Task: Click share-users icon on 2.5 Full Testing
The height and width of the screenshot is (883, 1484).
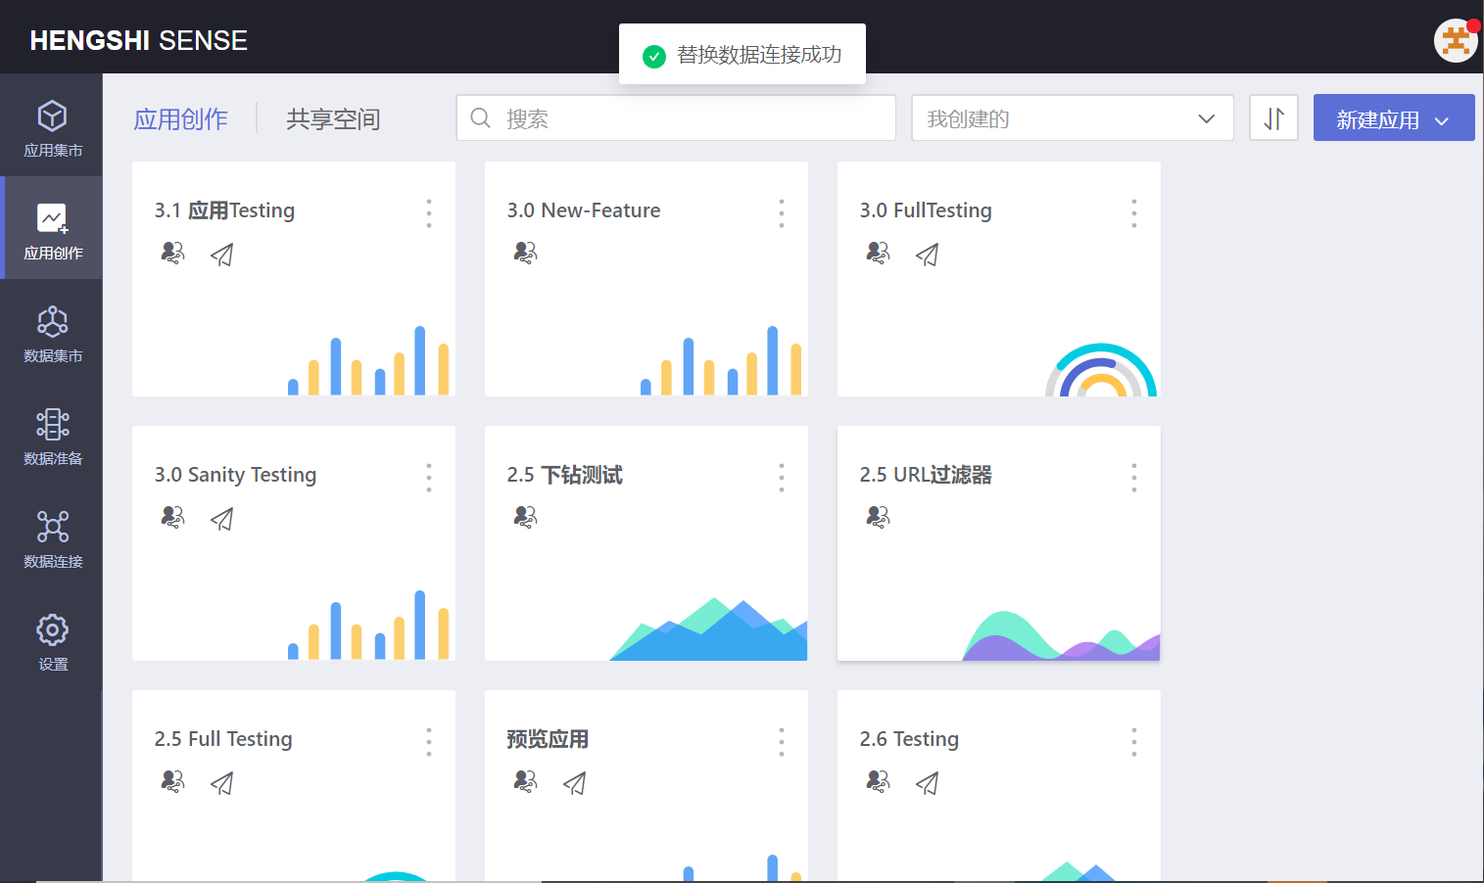Action: (x=172, y=781)
